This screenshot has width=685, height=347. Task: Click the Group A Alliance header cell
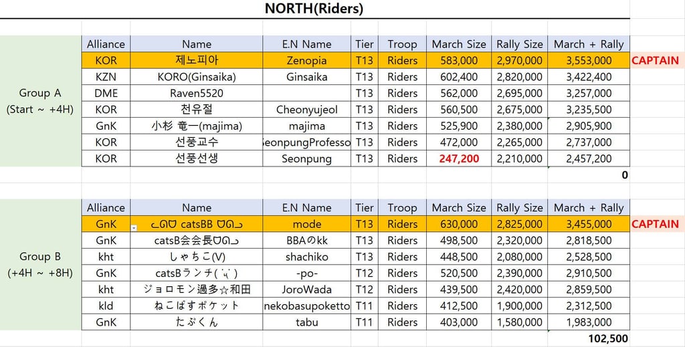coord(106,44)
